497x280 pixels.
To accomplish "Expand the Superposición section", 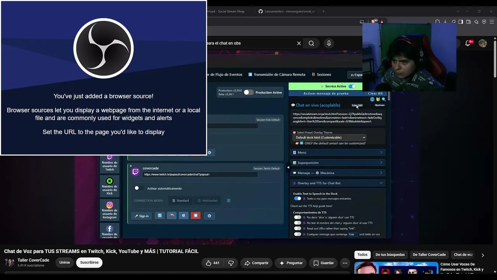I will (337, 163).
